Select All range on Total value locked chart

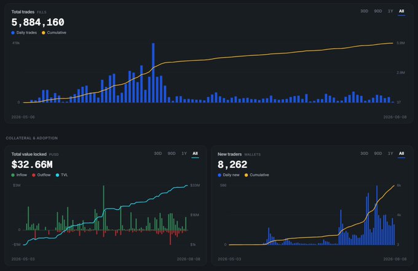tap(195, 154)
